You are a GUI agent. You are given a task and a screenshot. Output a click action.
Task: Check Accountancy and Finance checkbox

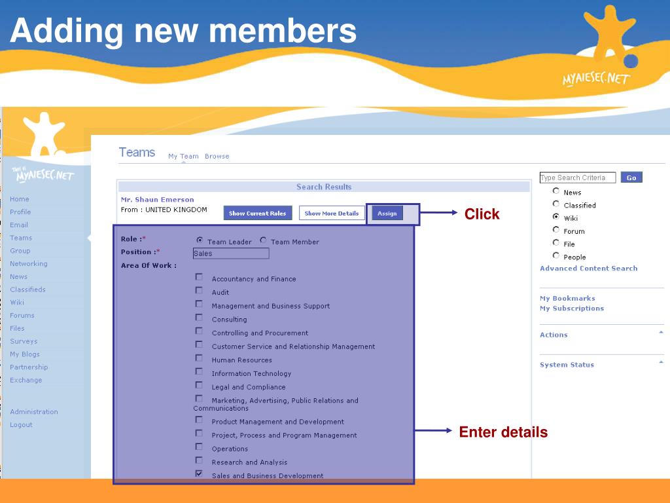click(199, 277)
